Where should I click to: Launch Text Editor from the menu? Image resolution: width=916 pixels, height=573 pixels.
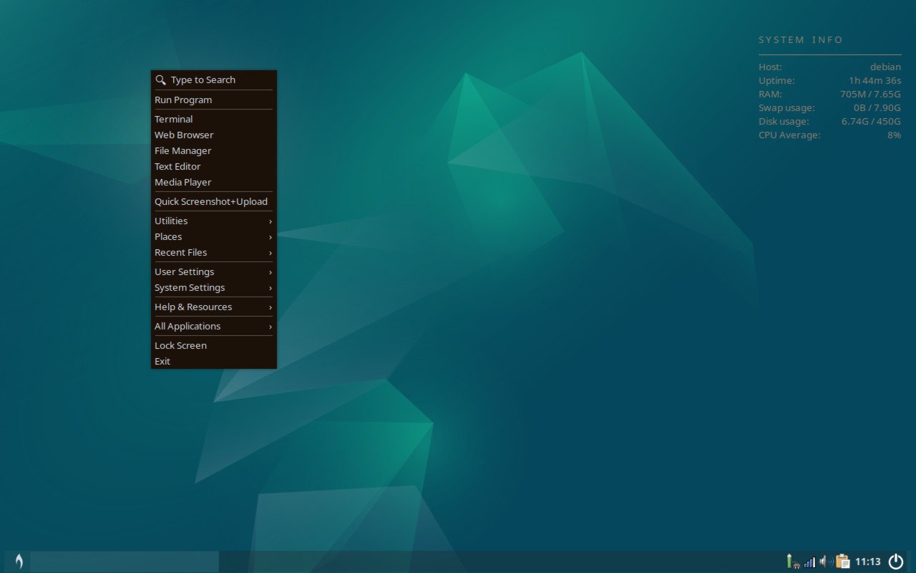[214, 166]
